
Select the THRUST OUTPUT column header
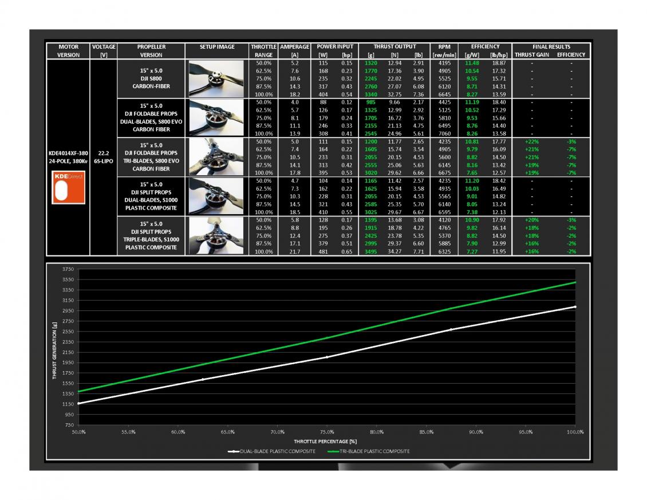click(x=394, y=47)
